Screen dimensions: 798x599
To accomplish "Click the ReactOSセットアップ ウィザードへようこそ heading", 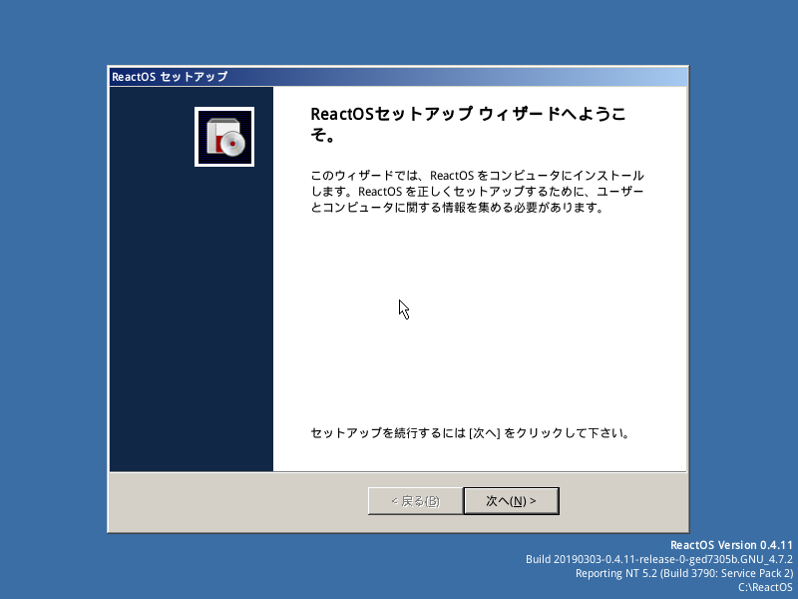I will pyautogui.click(x=468, y=124).
